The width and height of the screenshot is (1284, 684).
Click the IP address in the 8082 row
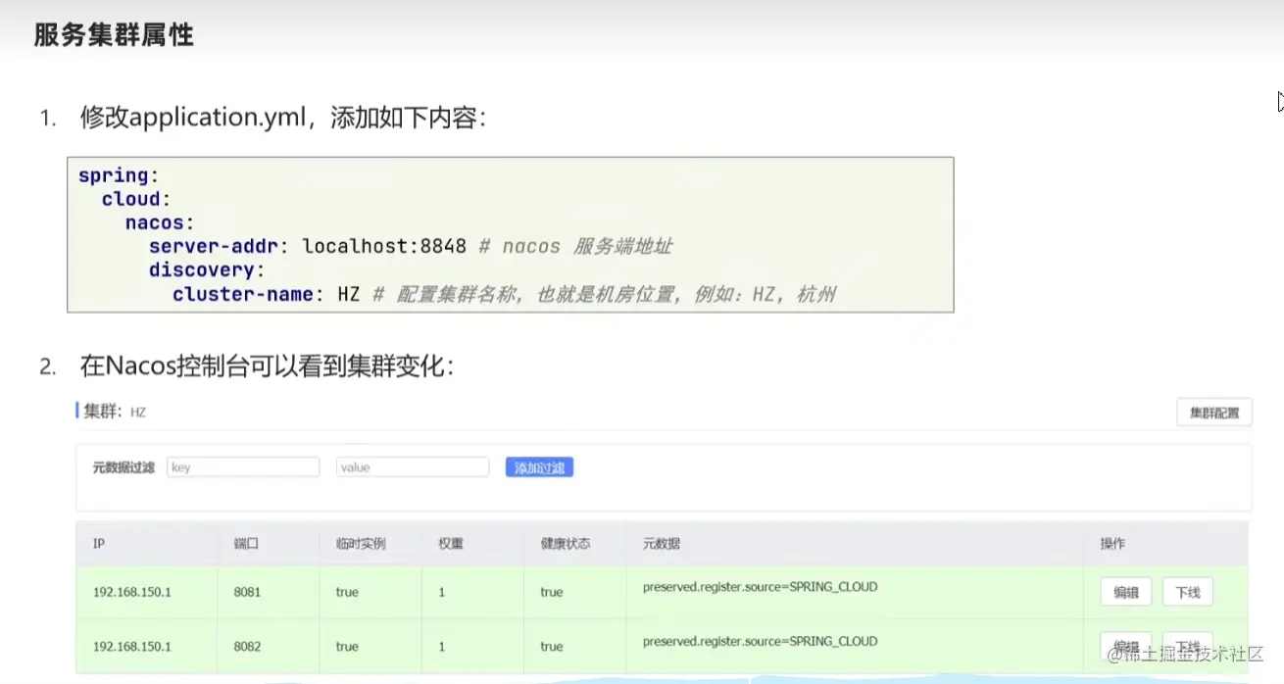click(x=132, y=646)
